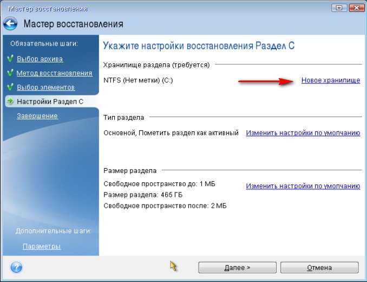Click the Дополнительные шаги: sidebar heading
Screen dimensions: 367x282
[54, 231]
